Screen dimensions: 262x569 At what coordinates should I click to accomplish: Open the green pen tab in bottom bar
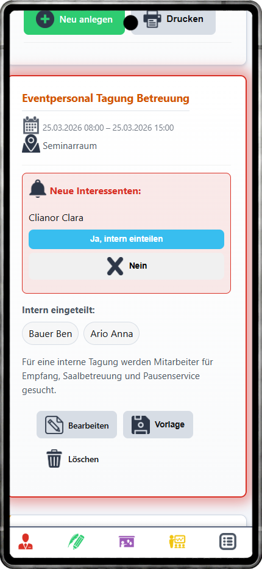click(76, 542)
